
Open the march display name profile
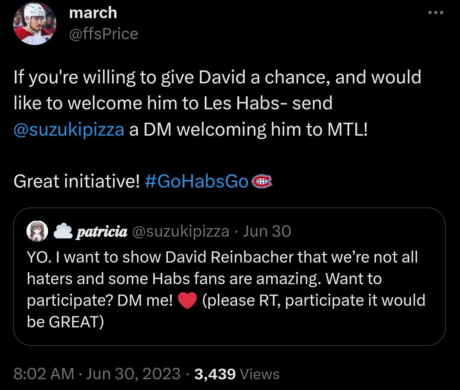[93, 13]
